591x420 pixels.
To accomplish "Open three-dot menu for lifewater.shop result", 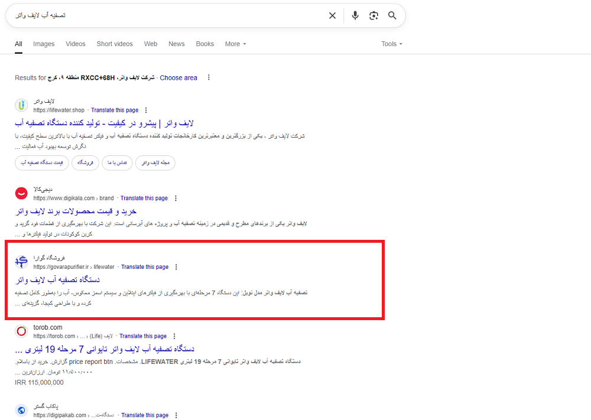I will [146, 110].
